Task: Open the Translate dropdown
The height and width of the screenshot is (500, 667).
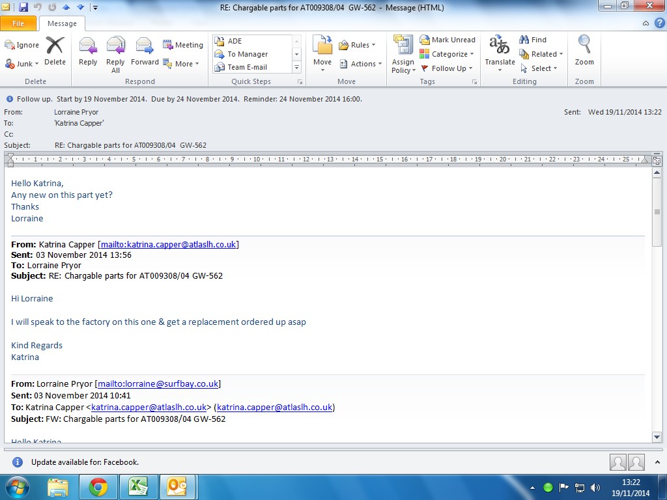Action: click(500, 70)
